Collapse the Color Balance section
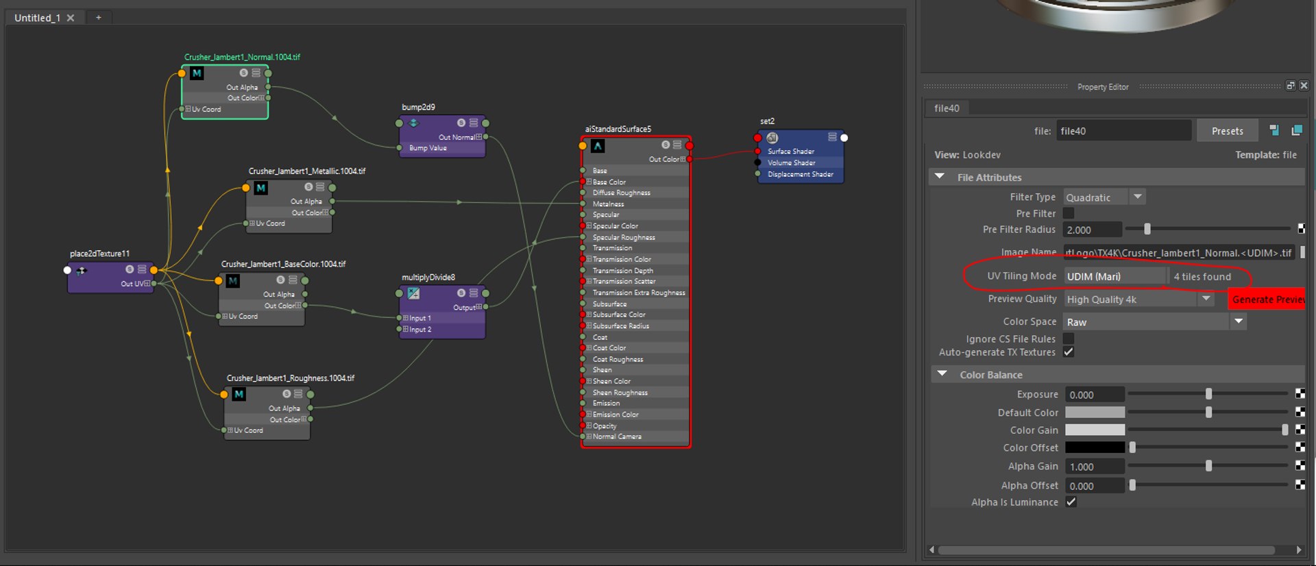Screen dimensions: 1316x566 click(x=942, y=374)
